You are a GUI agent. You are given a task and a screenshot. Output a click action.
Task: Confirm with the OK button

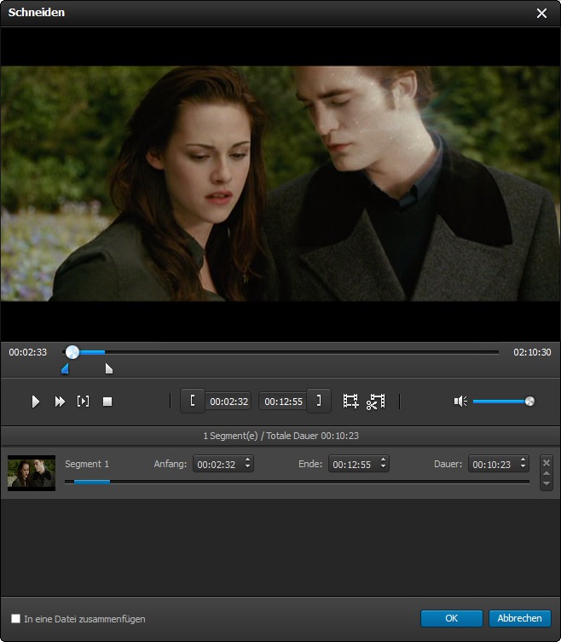point(451,618)
